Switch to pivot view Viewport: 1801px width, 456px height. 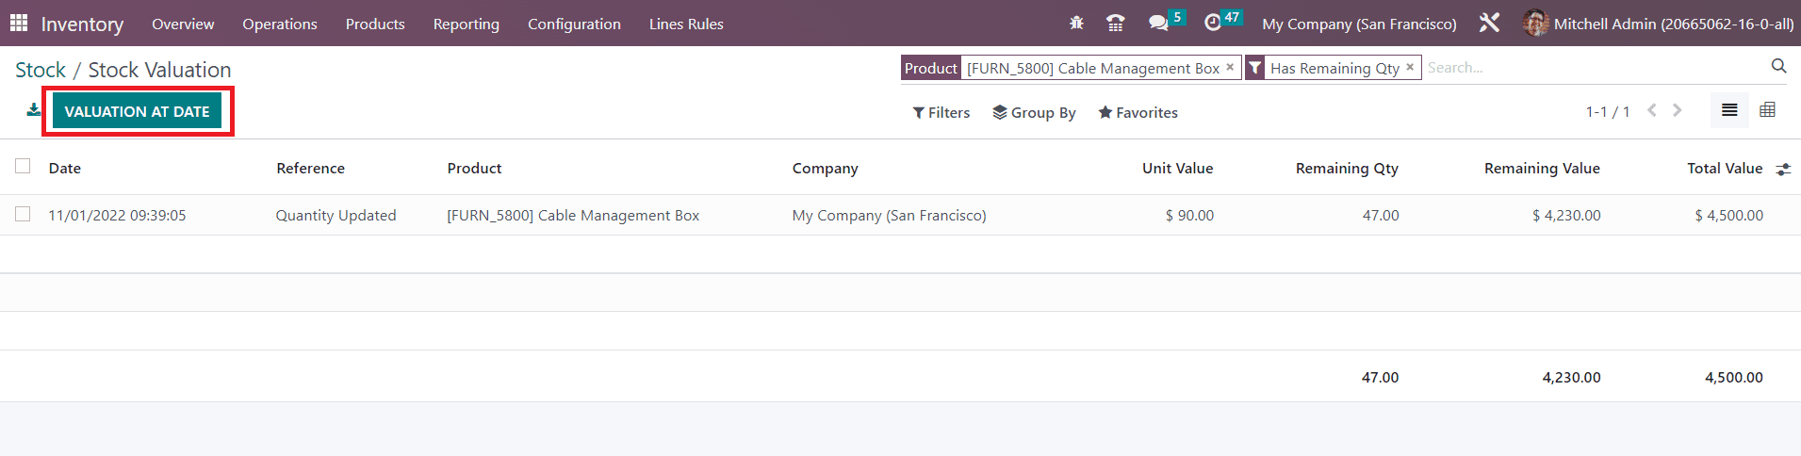coord(1767,110)
